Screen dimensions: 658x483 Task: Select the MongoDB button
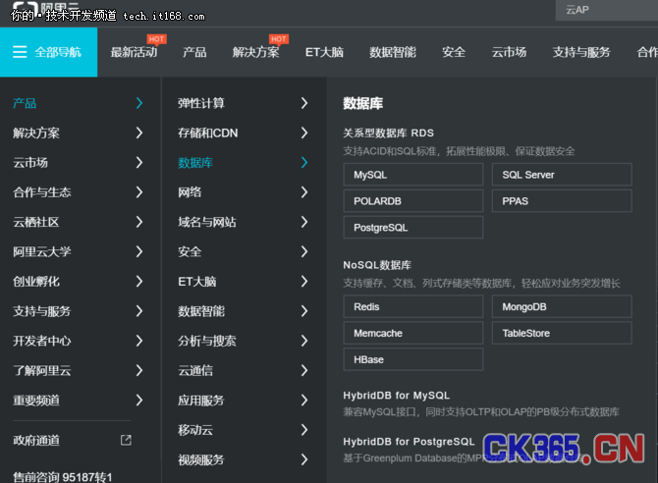[562, 306]
